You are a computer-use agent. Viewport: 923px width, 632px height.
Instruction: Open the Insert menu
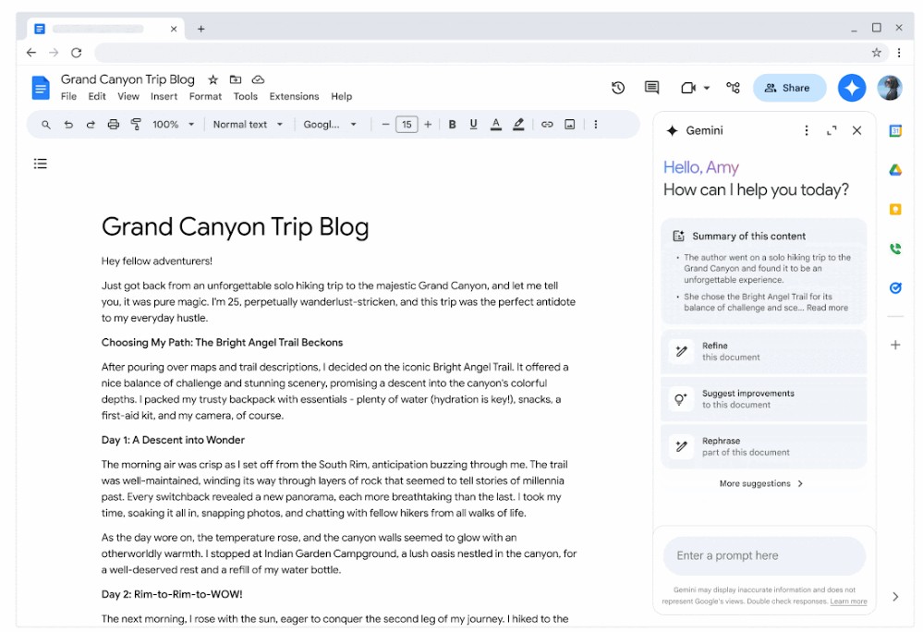pos(164,96)
